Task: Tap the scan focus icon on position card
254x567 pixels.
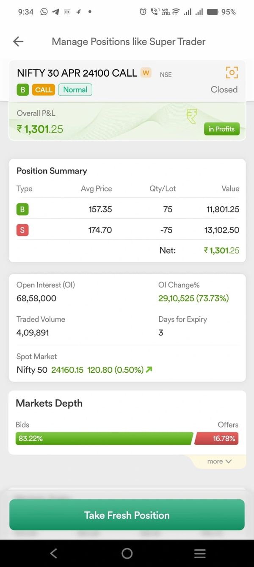Action: point(232,72)
